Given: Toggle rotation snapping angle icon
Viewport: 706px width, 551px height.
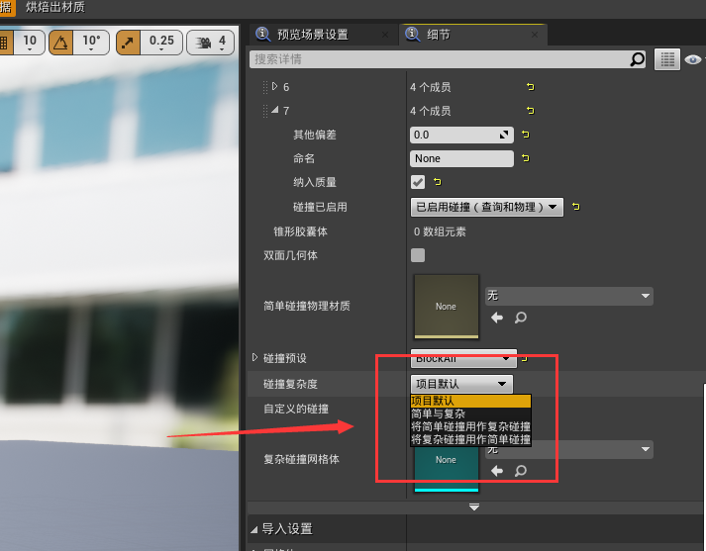Looking at the screenshot, I should 61,42.
